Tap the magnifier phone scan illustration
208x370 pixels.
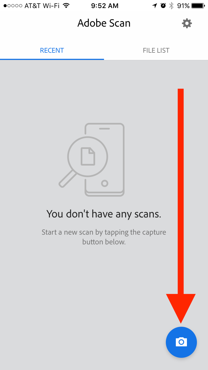(92, 160)
